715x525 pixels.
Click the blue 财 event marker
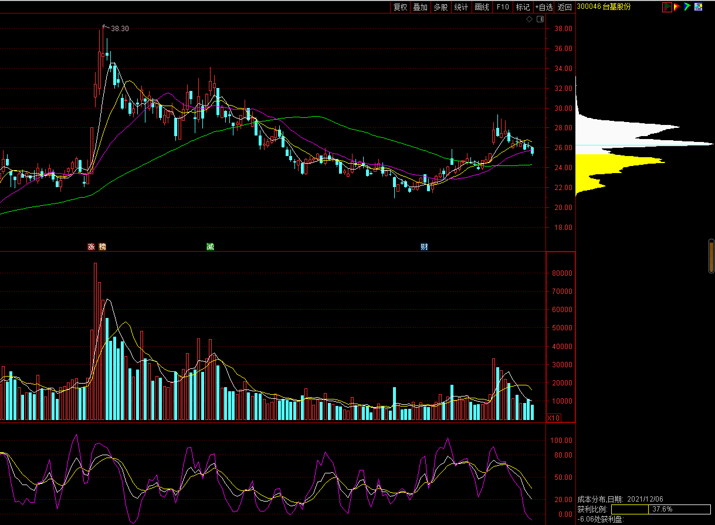point(424,247)
